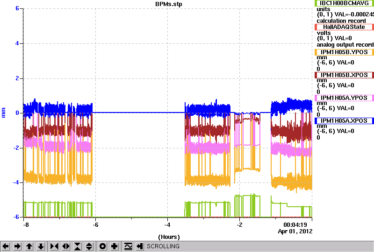This screenshot has width=374, height=252.
Task: Click the mm y-axis unit label
Action: click(3, 112)
